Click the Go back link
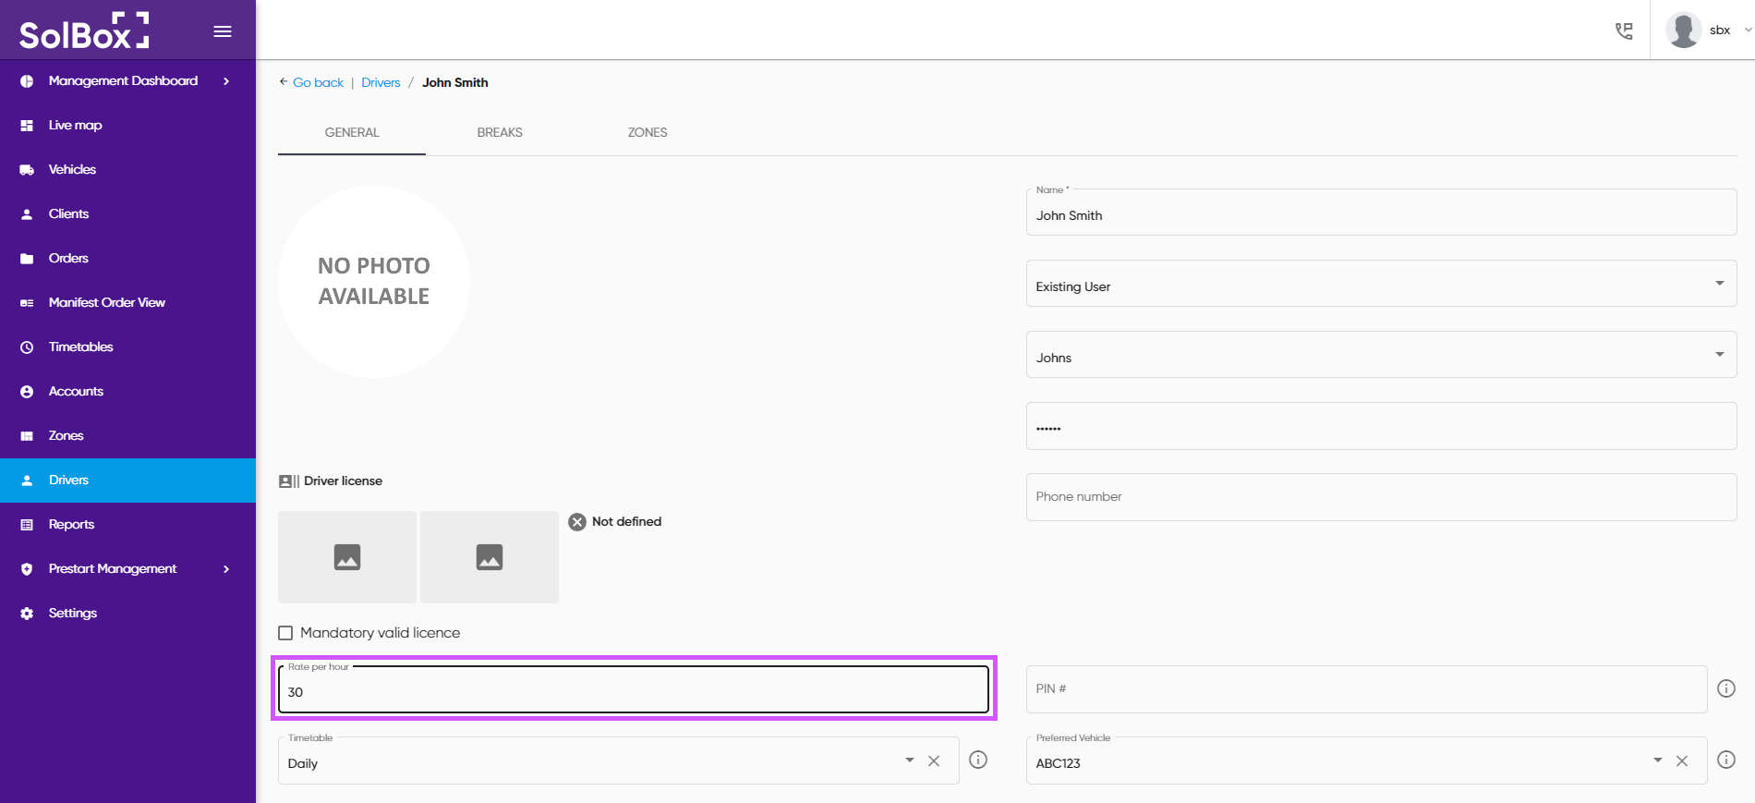The width and height of the screenshot is (1755, 803). coord(317,82)
